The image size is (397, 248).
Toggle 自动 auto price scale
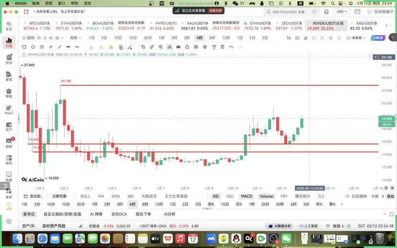[x=390, y=196]
